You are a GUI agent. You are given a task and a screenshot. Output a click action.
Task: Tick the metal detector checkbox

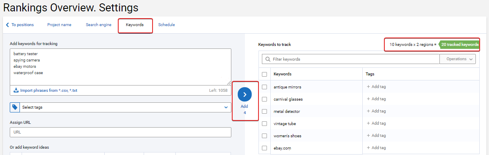264,111
